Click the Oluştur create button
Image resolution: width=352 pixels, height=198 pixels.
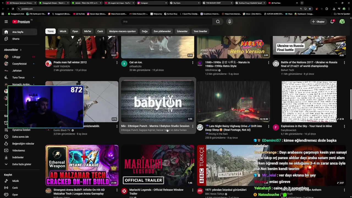click(318, 21)
